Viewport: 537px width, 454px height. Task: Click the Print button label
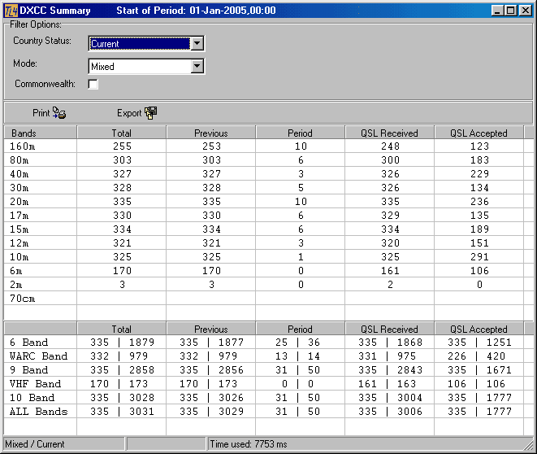pos(41,113)
